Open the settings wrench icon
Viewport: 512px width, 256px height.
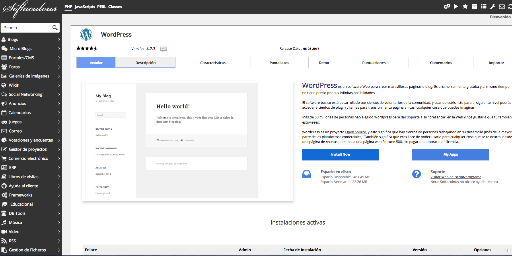point(493,6)
